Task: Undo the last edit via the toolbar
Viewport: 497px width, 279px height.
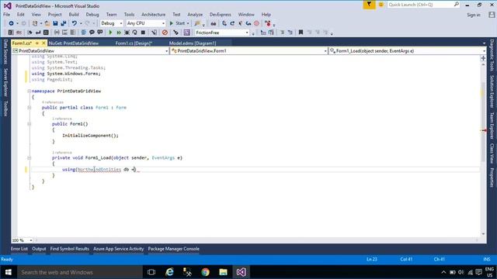Action: (75, 23)
